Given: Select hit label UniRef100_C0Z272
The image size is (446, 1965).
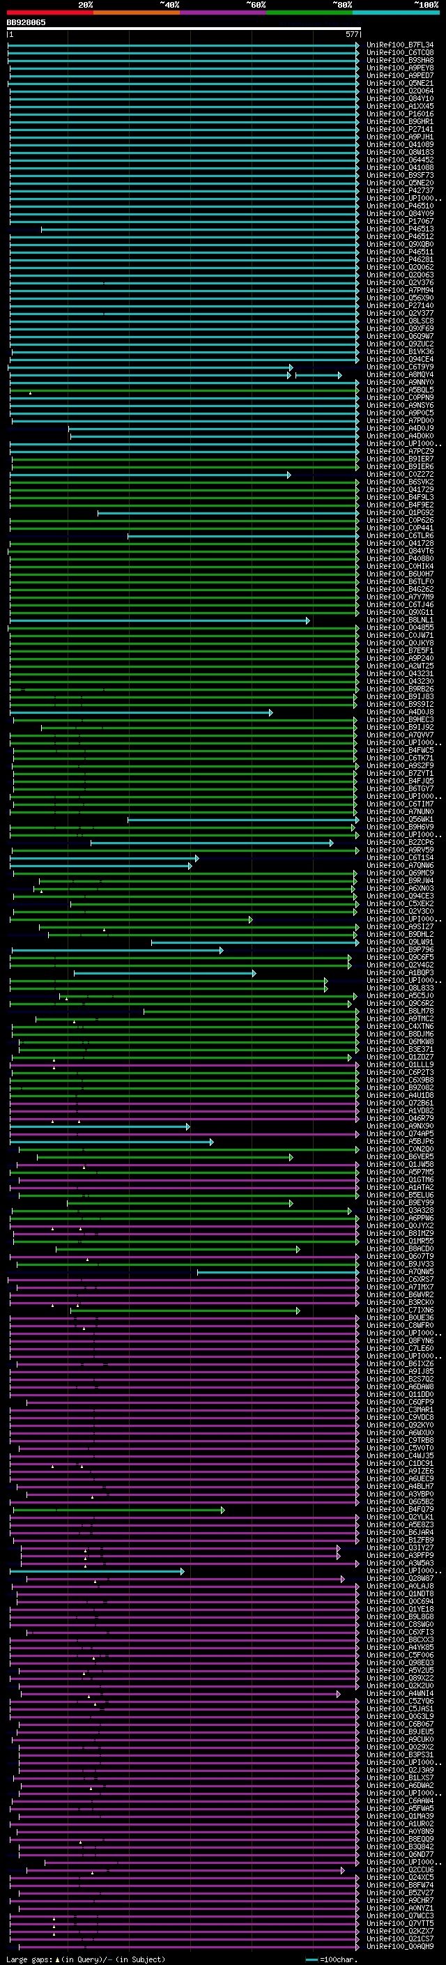Looking at the screenshot, I should tap(399, 475).
